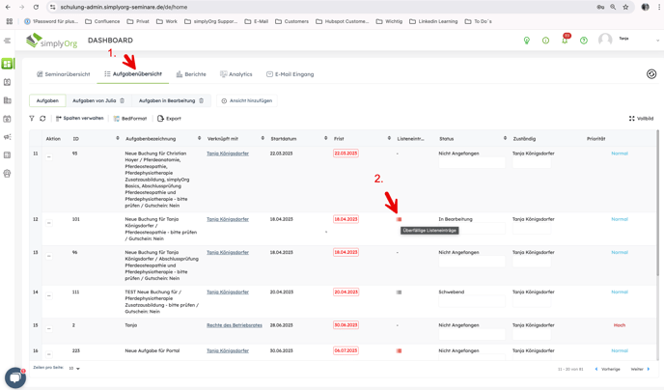The image size is (664, 390).
Task: Go to next page with Weiter
Action: (x=640, y=369)
